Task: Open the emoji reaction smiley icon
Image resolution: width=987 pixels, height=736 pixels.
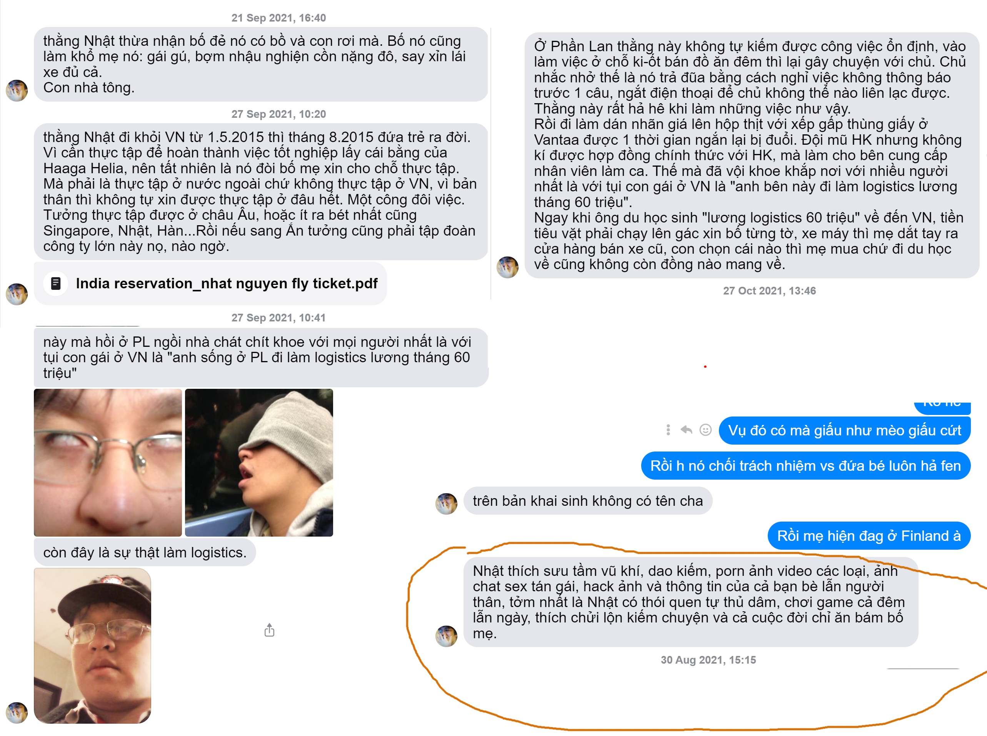Action: pos(706,430)
